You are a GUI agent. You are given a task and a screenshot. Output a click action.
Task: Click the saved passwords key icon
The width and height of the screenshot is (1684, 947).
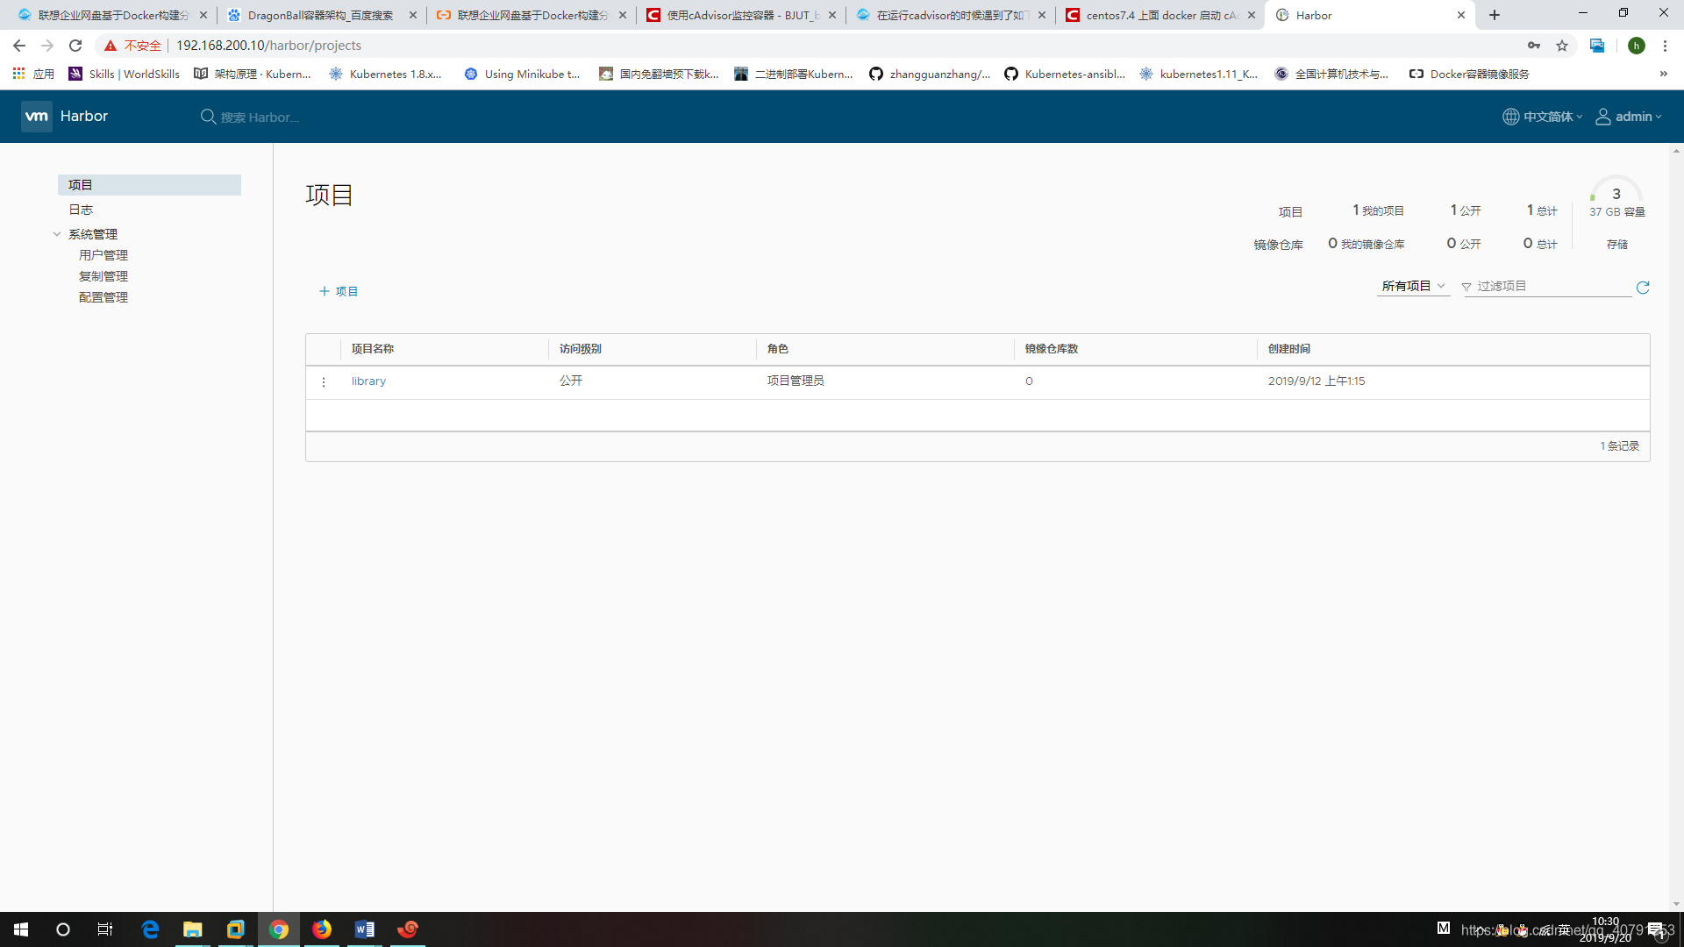pyautogui.click(x=1534, y=46)
